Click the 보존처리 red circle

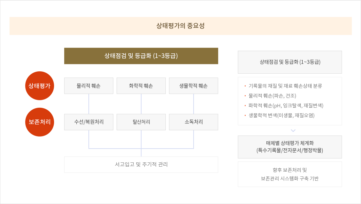point(39,122)
